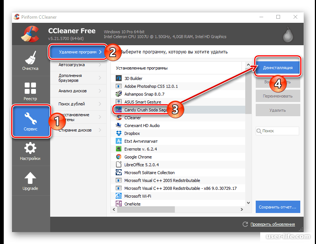Expand the Удаление программ chevron
This screenshot has height=244, width=316.
pyautogui.click(x=100, y=52)
